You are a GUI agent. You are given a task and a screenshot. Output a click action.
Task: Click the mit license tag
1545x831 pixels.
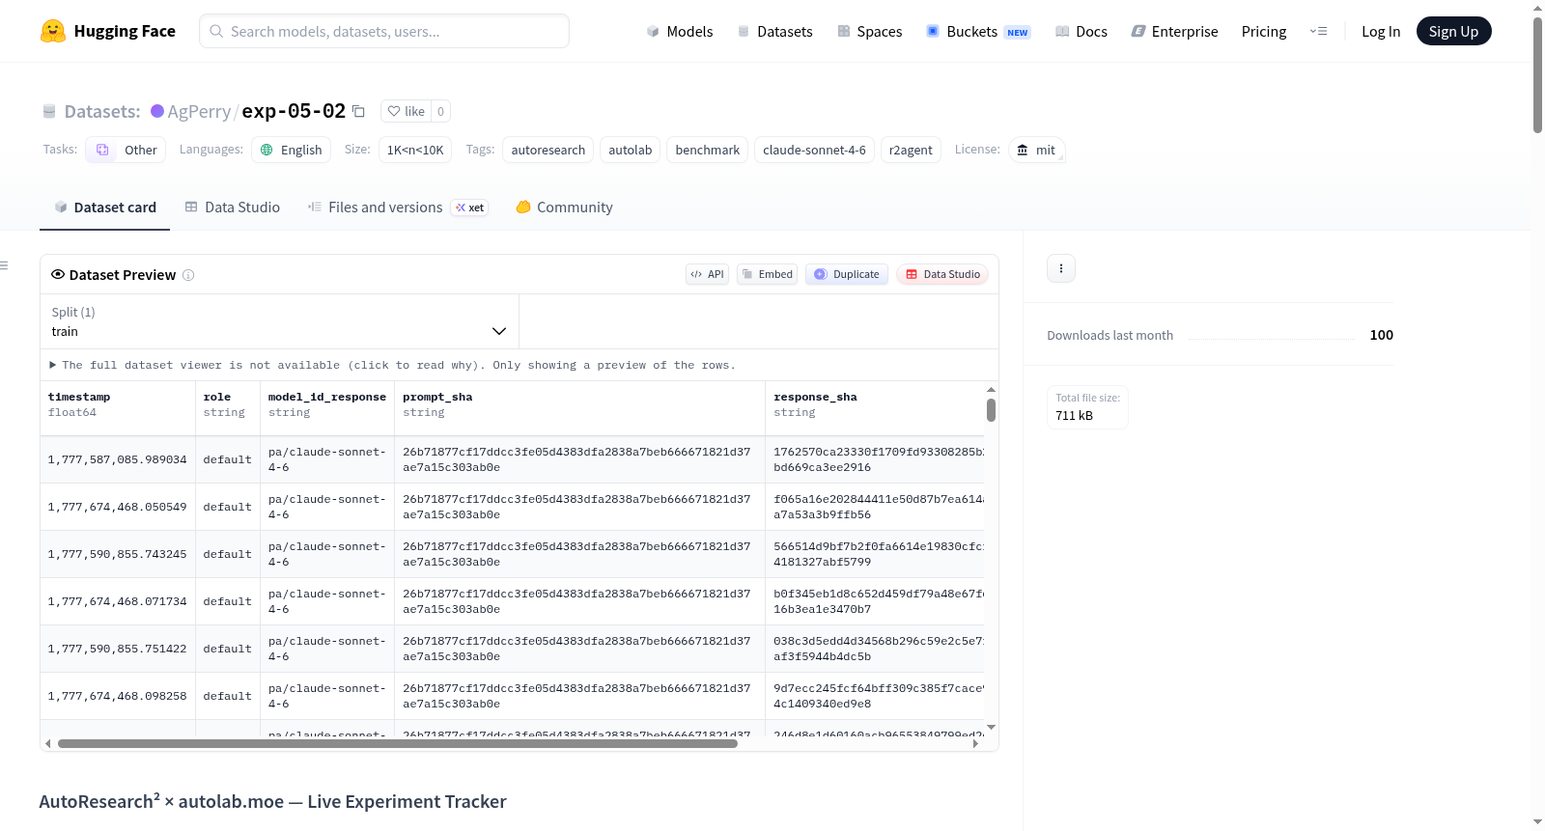point(1037,150)
